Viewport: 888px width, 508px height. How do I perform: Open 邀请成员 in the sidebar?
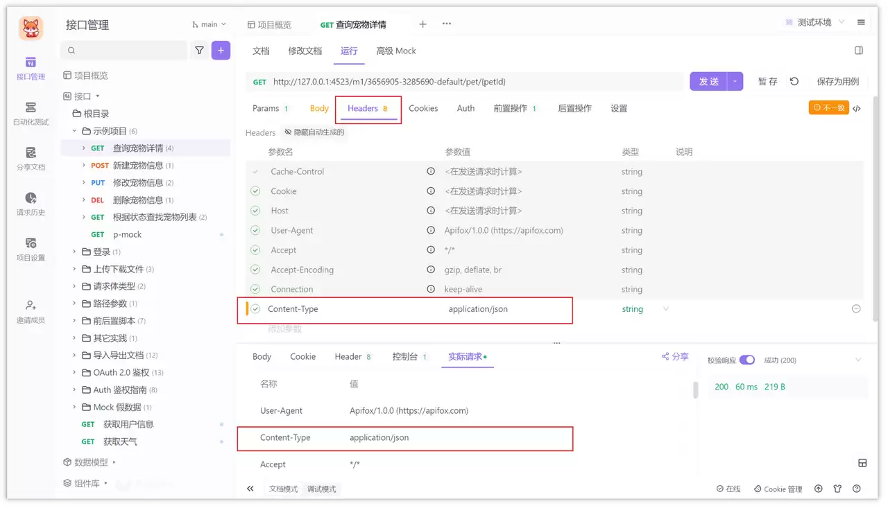(31, 311)
